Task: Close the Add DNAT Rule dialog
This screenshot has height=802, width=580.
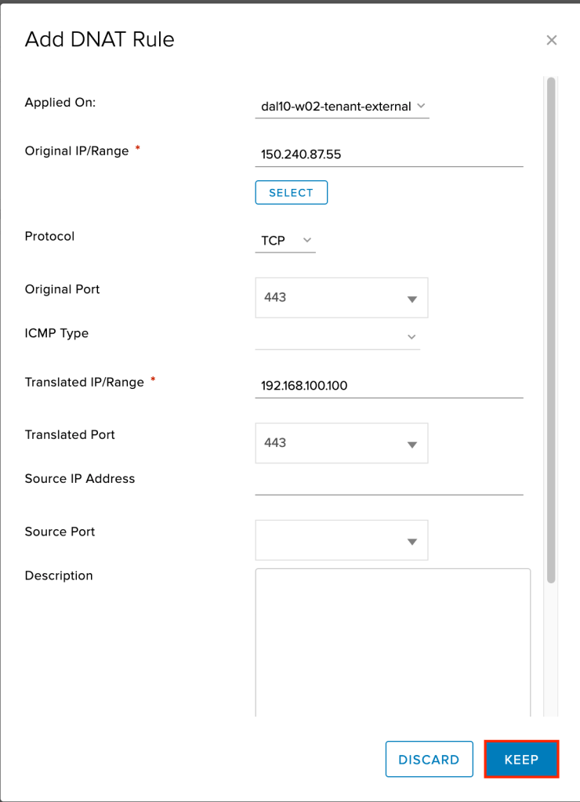Action: [551, 40]
